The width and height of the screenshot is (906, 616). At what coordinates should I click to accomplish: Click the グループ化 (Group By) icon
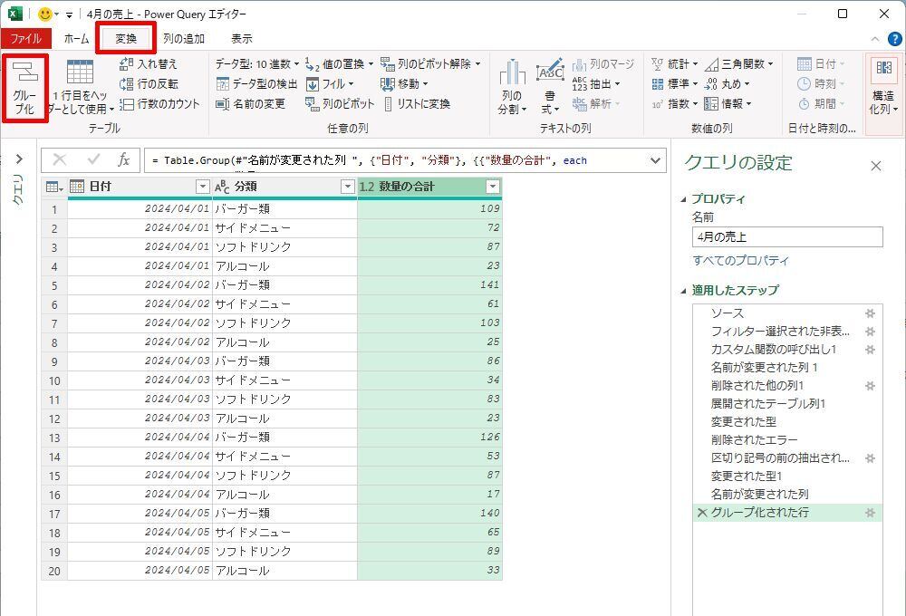click(x=24, y=76)
